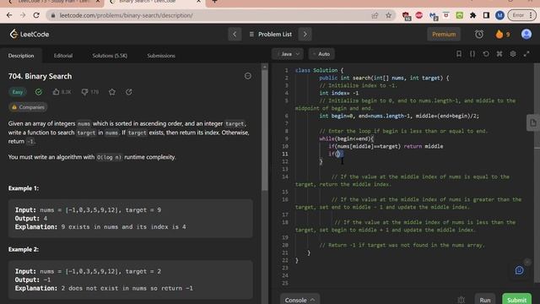Screen dimensions: 540x304
Task: Open the browser extensions puzzle icon
Action: tap(472, 15)
